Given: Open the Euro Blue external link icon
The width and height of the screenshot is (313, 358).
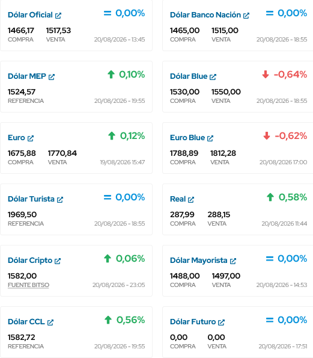Looking at the screenshot, I should 210,138.
